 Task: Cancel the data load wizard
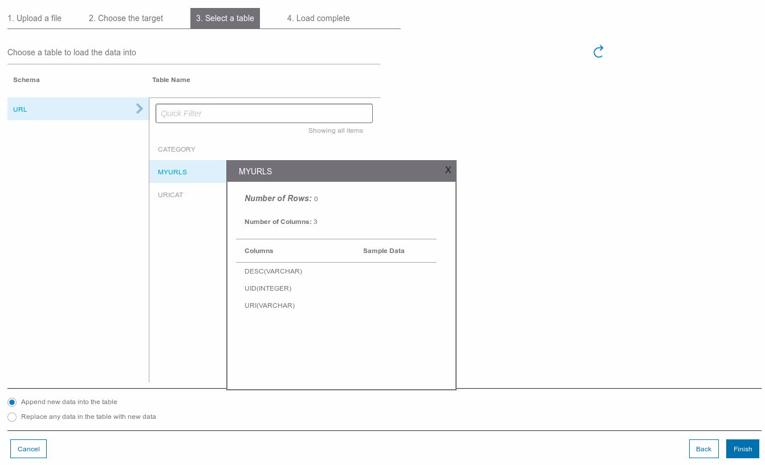click(x=29, y=449)
